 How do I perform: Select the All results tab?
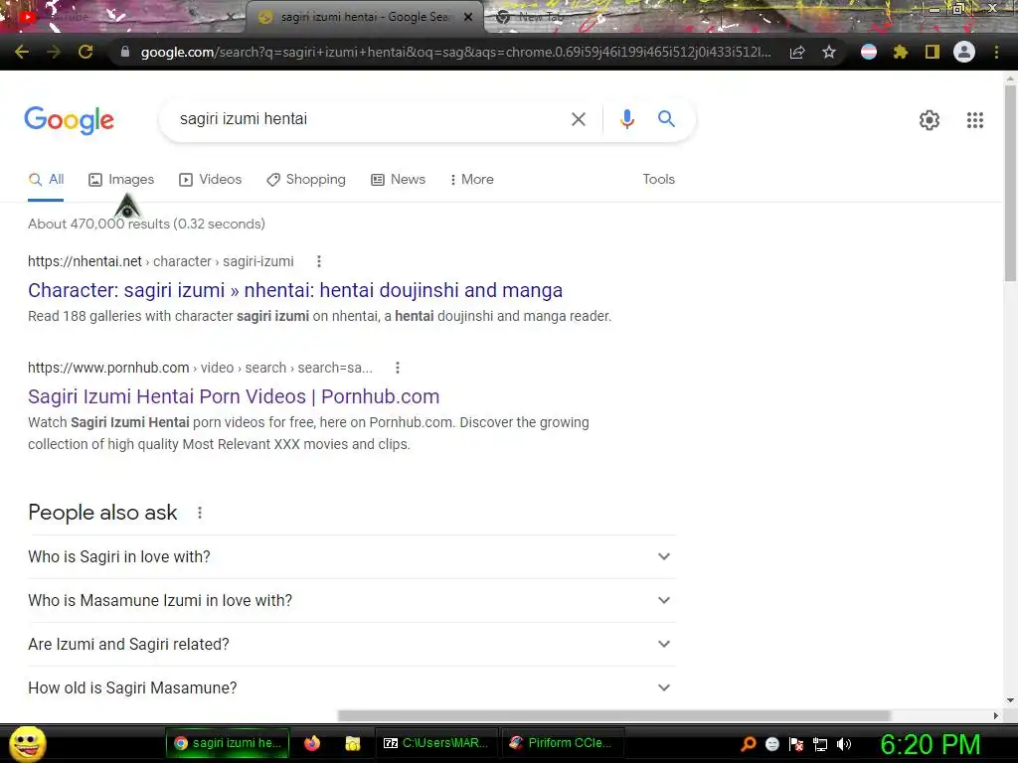(46, 180)
